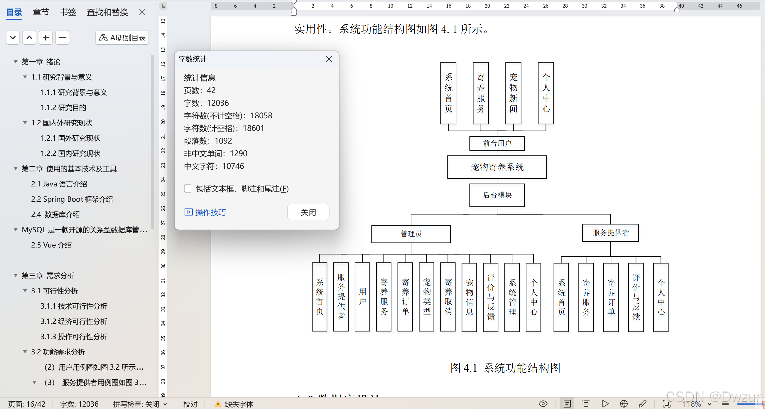Enable 包括文本框、脚注和尾注 checkbox

[188, 188]
